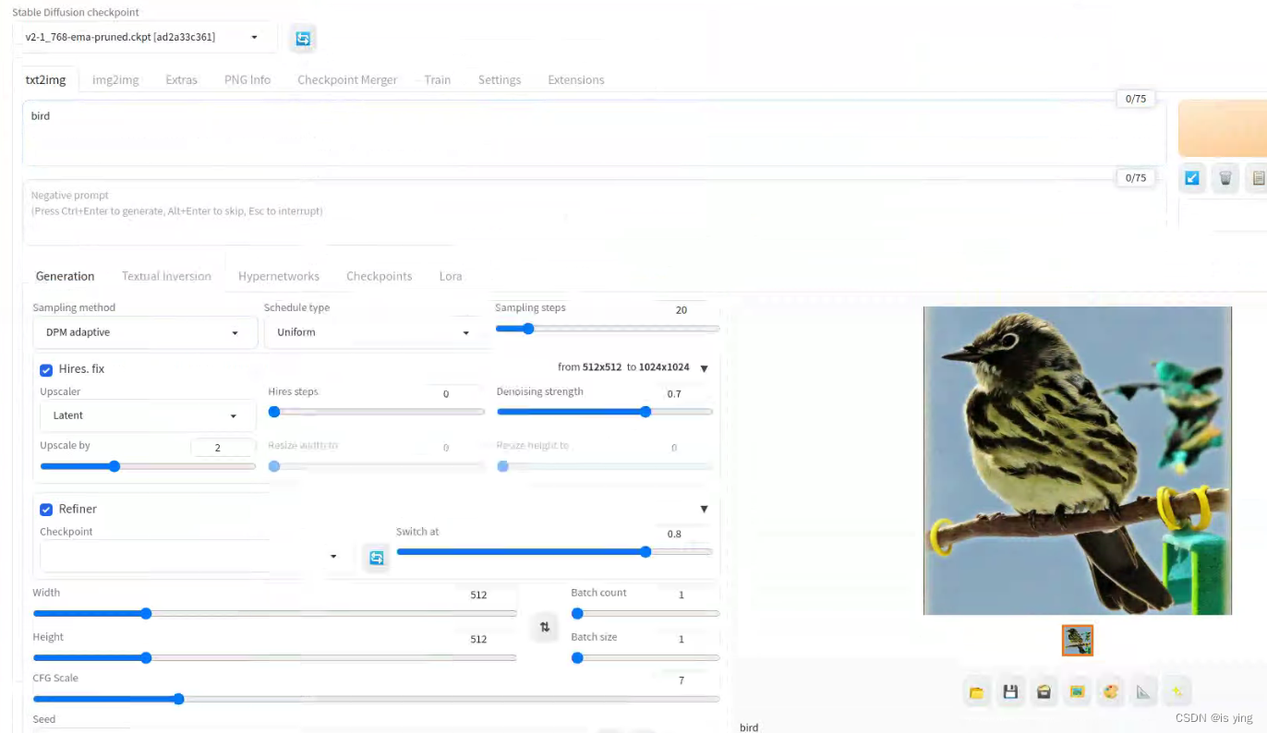Open the Checkpoint Merger tab
Image resolution: width=1267 pixels, height=733 pixels.
point(347,79)
